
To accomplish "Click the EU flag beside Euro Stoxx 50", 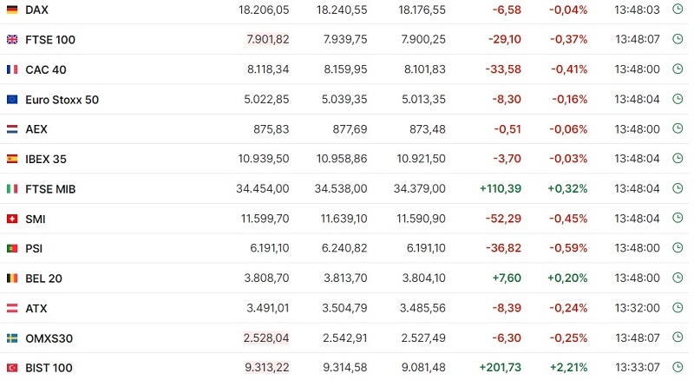I will point(12,100).
